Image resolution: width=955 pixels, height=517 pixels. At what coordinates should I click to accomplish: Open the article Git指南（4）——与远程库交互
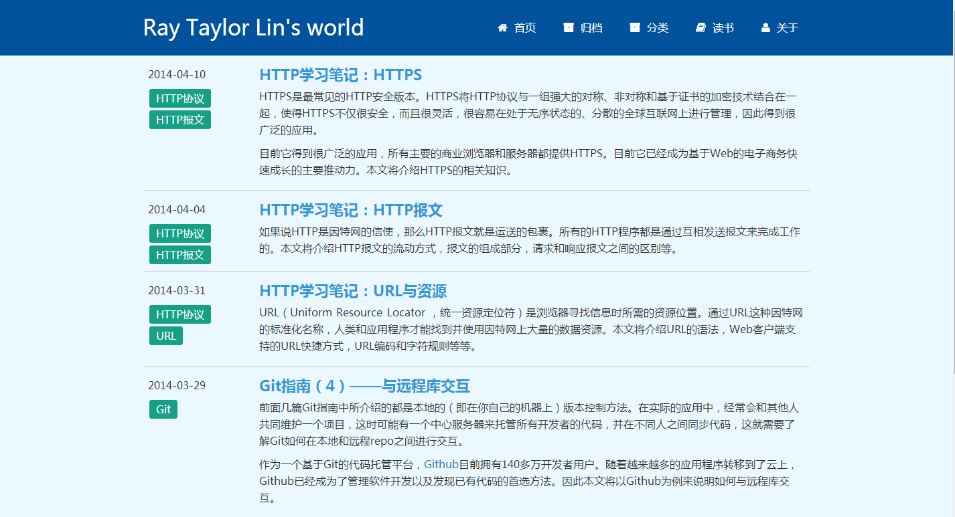(364, 386)
